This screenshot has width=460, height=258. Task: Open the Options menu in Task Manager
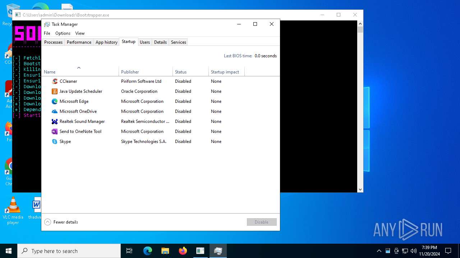coord(63,33)
